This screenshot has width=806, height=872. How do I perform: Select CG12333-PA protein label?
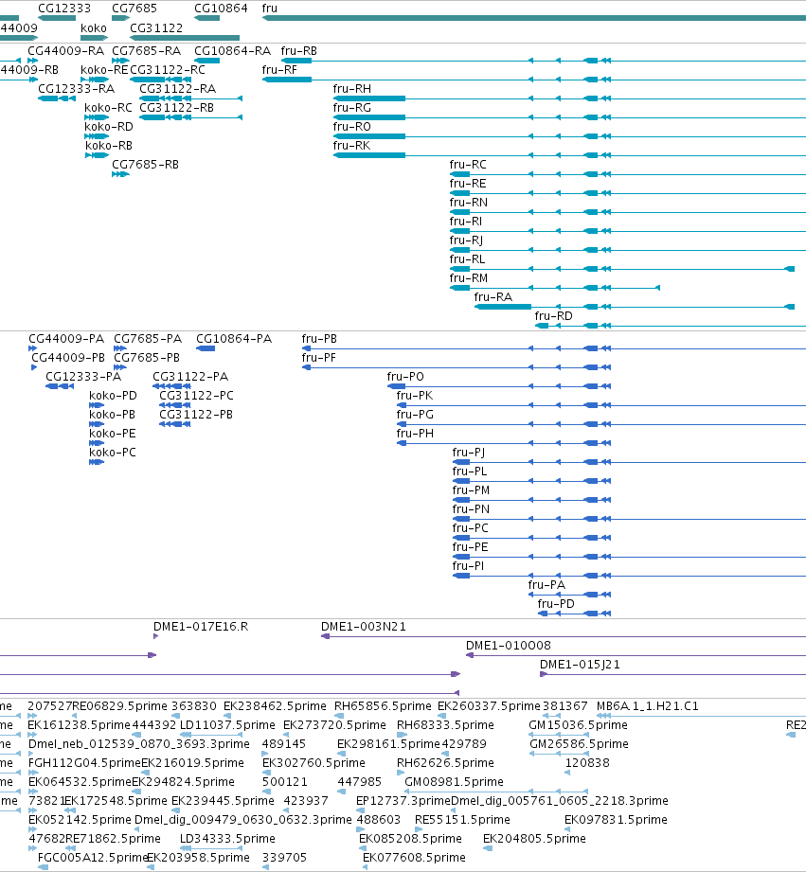tap(83, 377)
